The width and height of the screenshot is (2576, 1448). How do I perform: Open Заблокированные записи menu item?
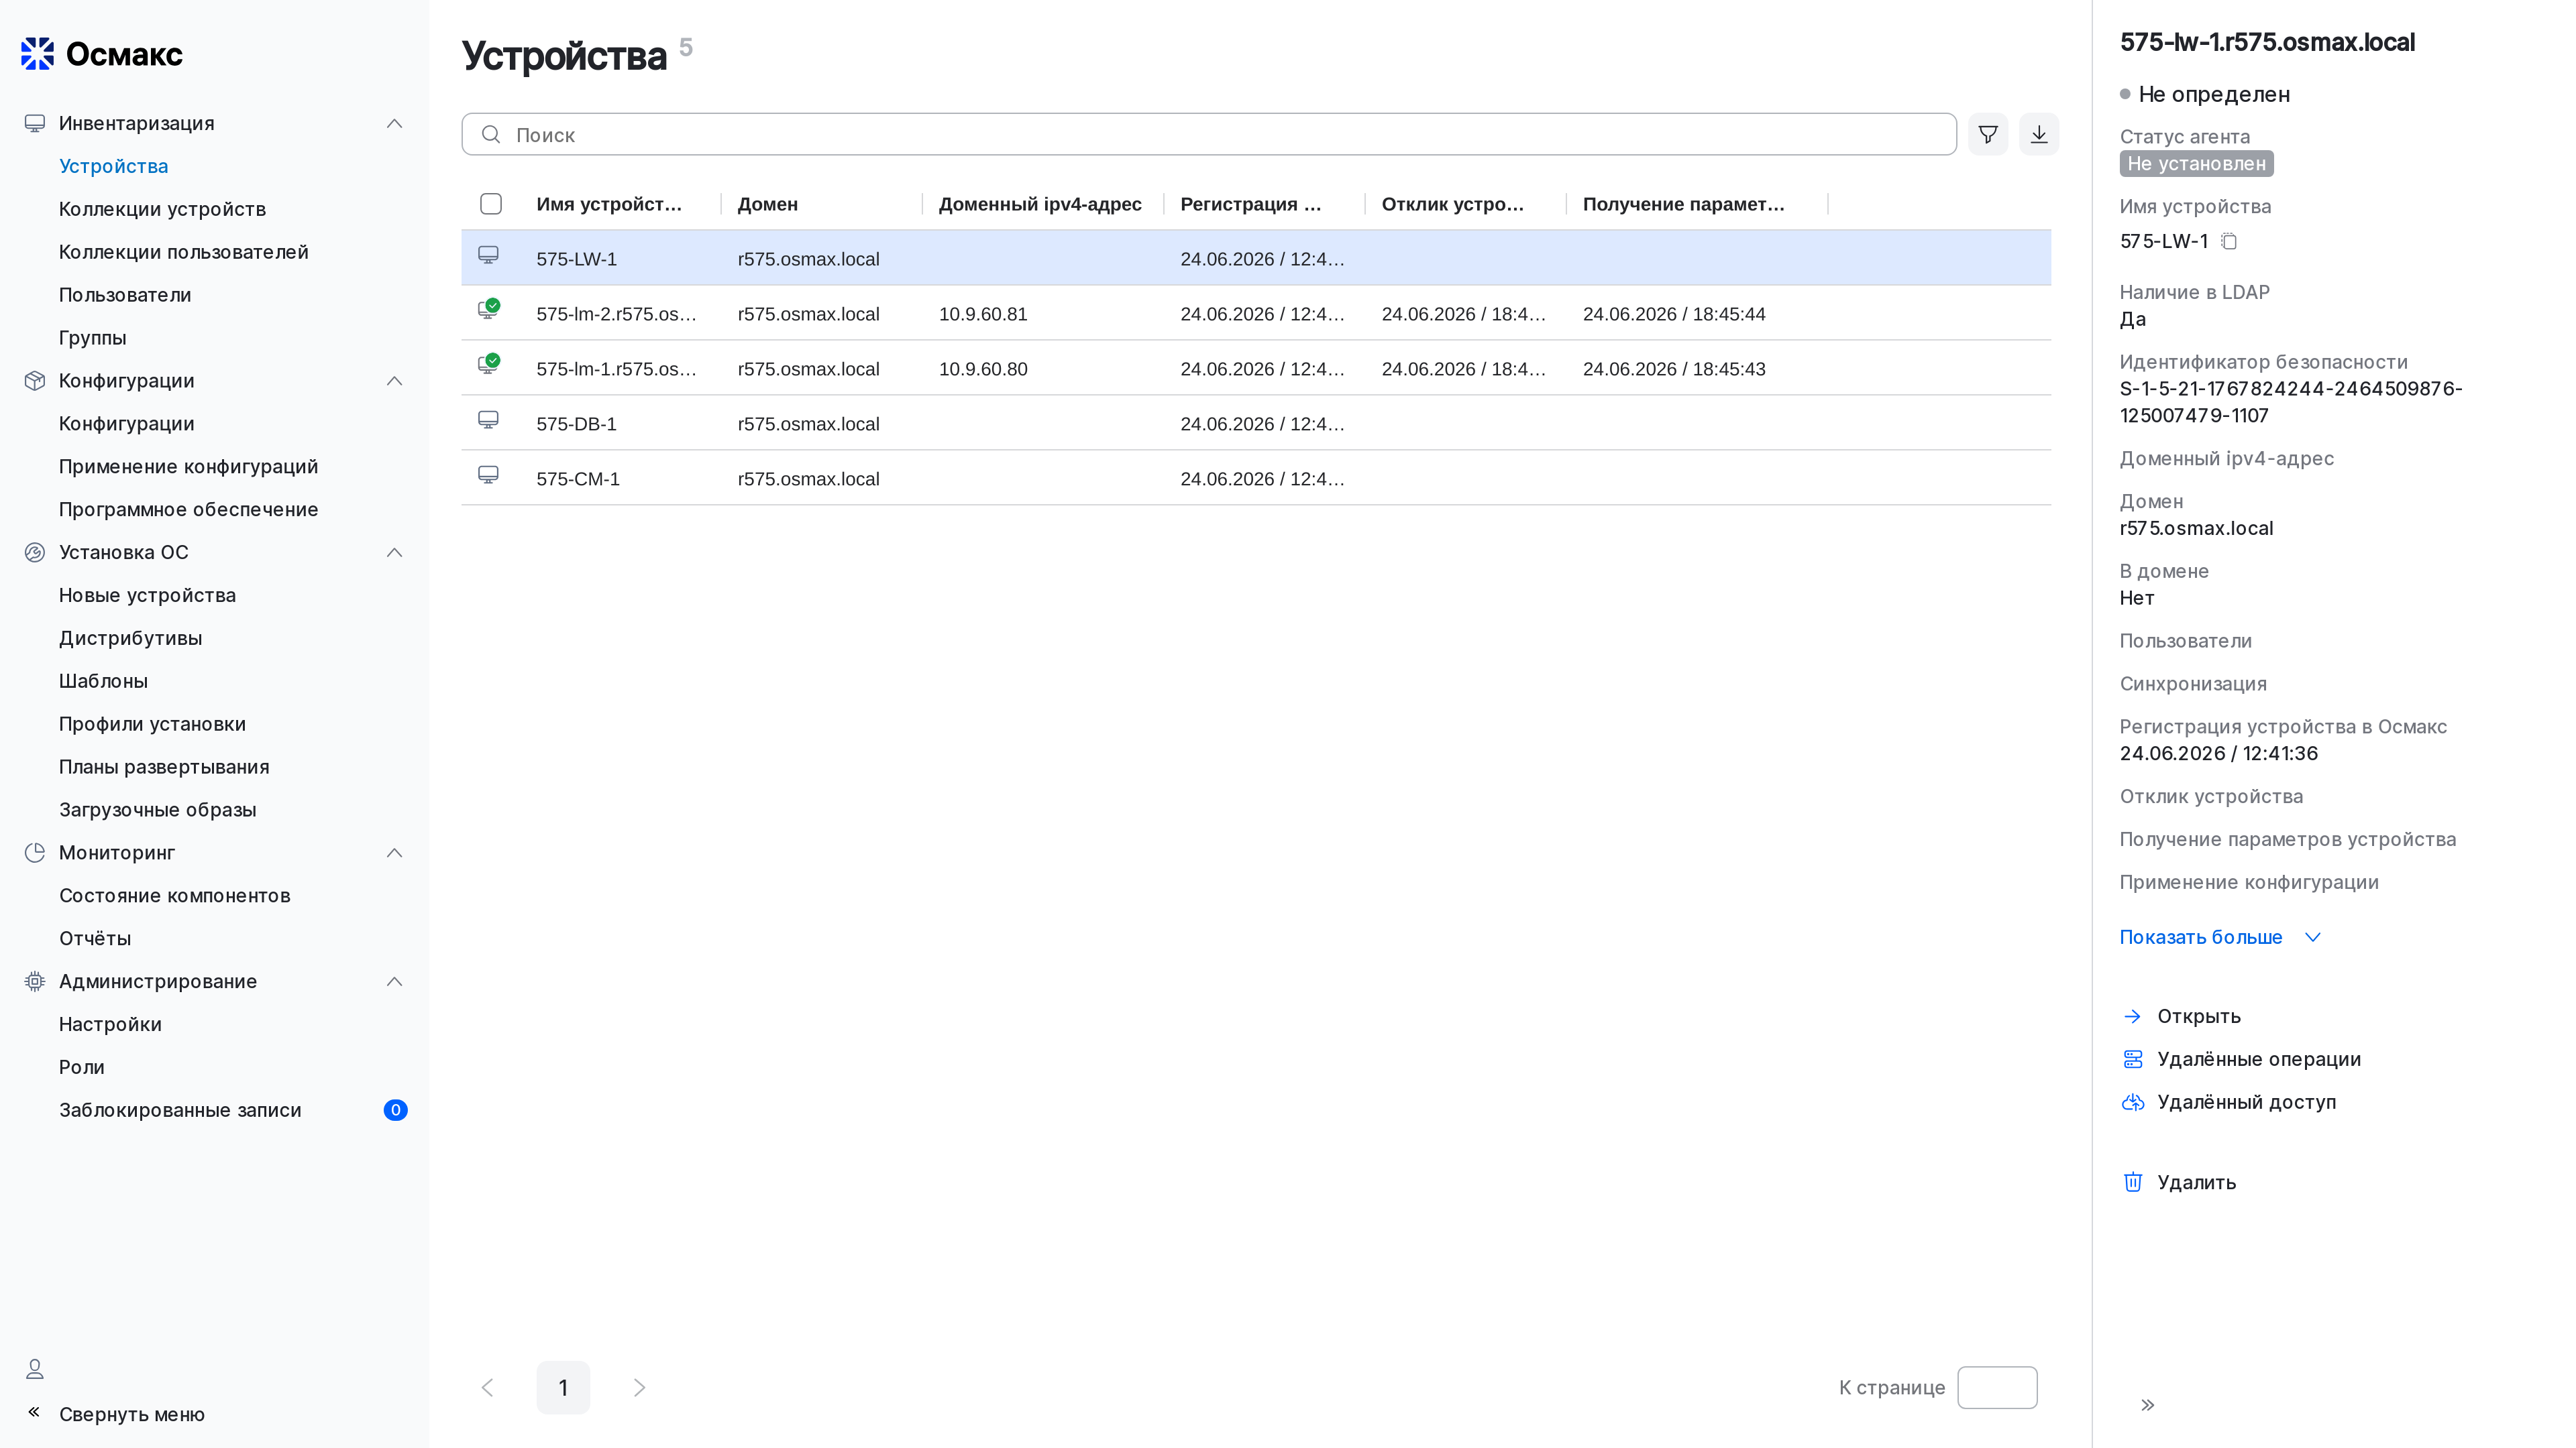[180, 1111]
